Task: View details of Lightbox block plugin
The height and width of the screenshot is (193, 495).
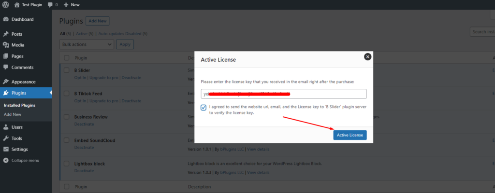Action: (x=258, y=173)
